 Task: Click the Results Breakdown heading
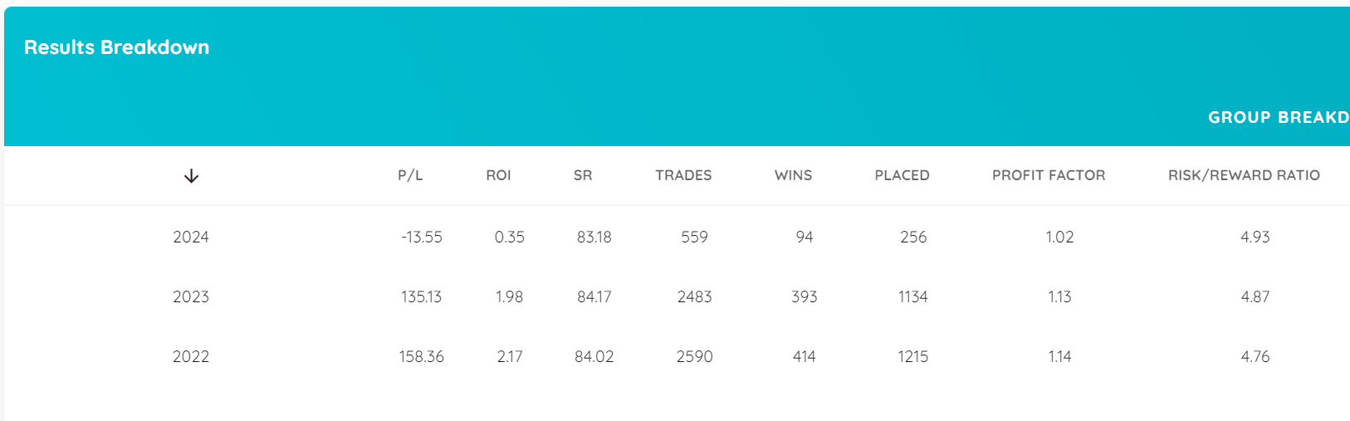pos(116,47)
